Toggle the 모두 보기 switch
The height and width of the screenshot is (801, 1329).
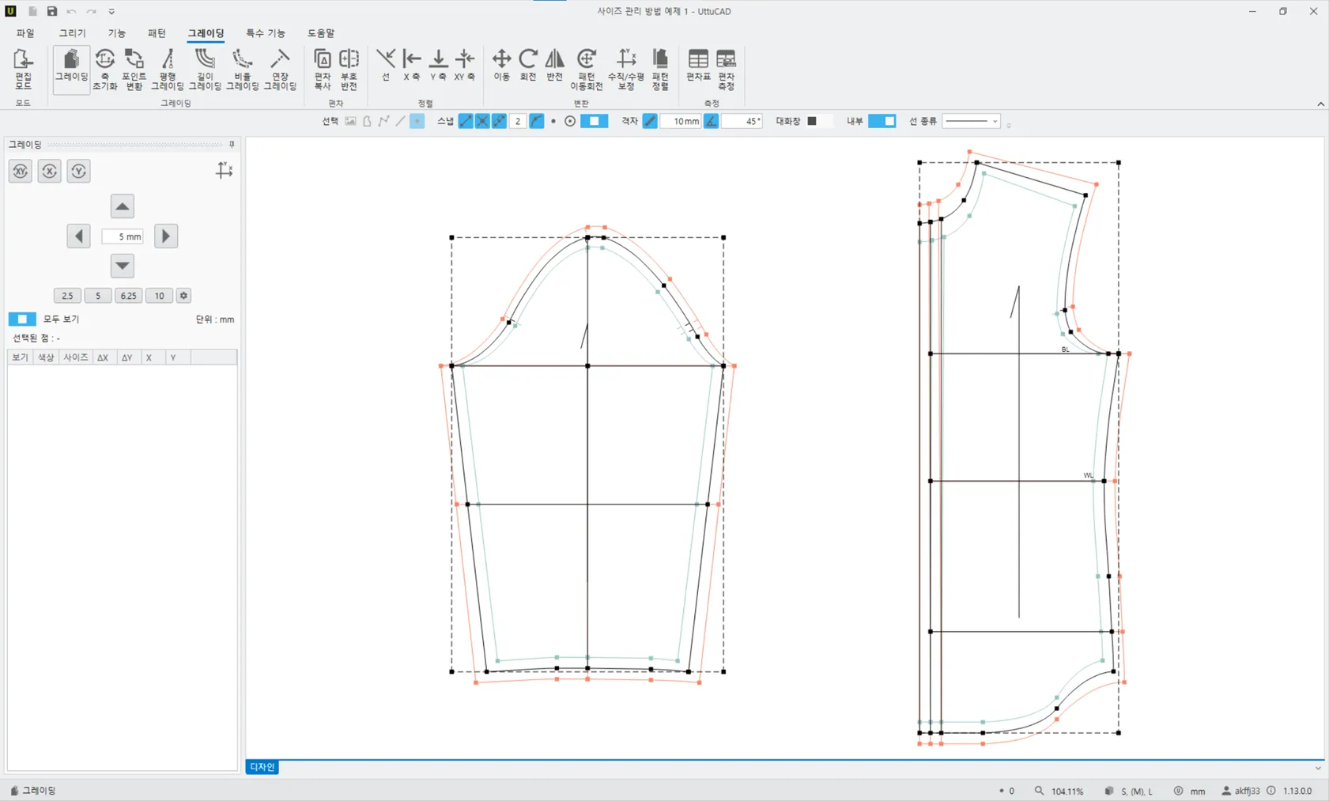click(x=22, y=319)
